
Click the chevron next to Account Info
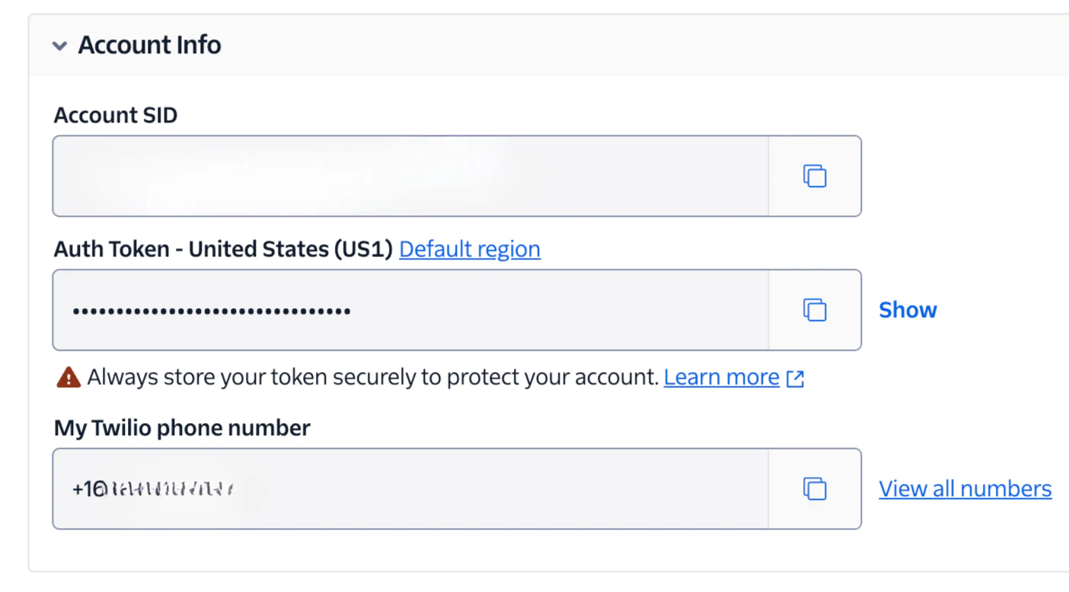59,46
